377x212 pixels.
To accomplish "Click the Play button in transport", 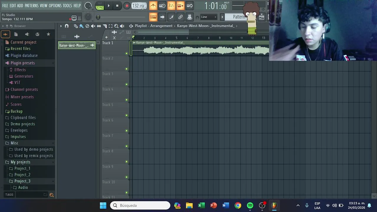I will [x=108, y=6].
